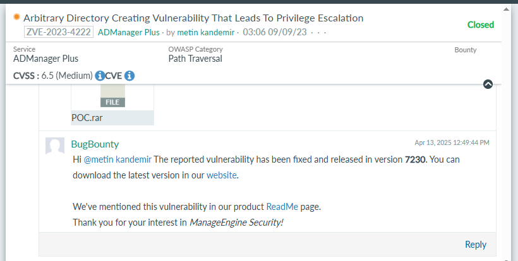
Task: Click the BugBounty user avatar
Action: [x=55, y=146]
